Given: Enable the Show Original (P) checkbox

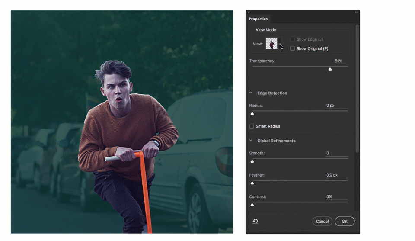Looking at the screenshot, I should [x=292, y=48].
